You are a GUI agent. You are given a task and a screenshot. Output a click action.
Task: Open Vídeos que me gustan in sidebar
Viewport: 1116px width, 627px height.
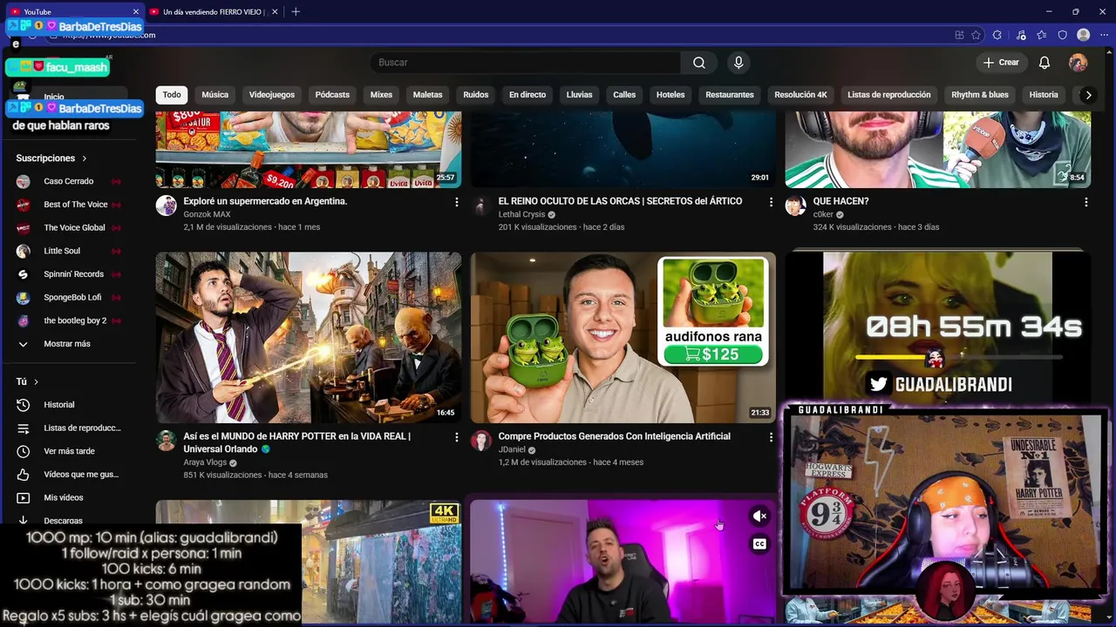(70, 475)
